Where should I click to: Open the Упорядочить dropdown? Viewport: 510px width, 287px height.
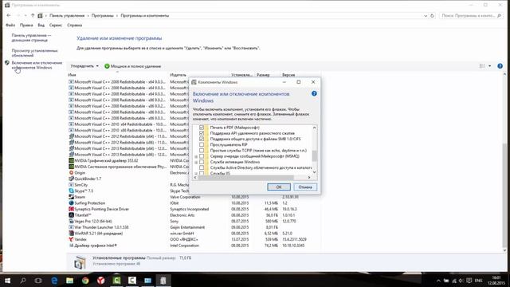(x=84, y=66)
